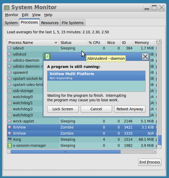Select the x-session-manager process name
Viewport: 169px width, 178px height.
pyautogui.click(x=30, y=145)
